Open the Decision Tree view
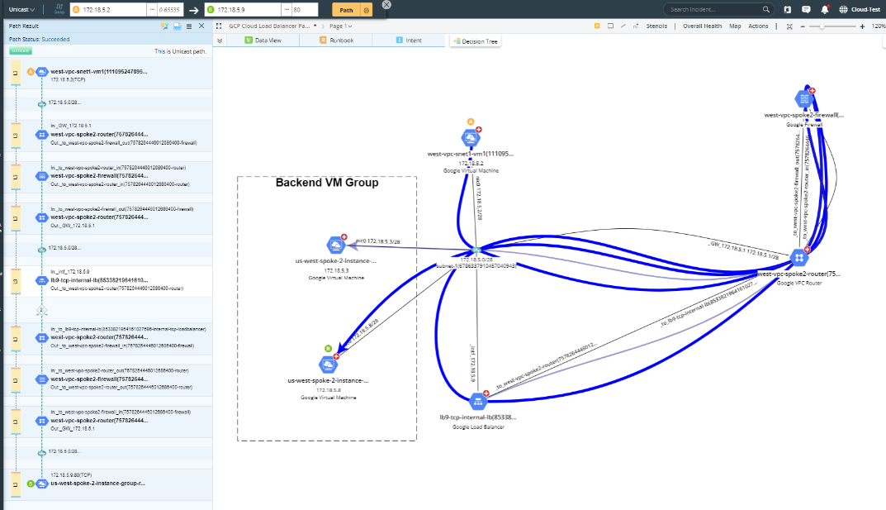 point(477,41)
